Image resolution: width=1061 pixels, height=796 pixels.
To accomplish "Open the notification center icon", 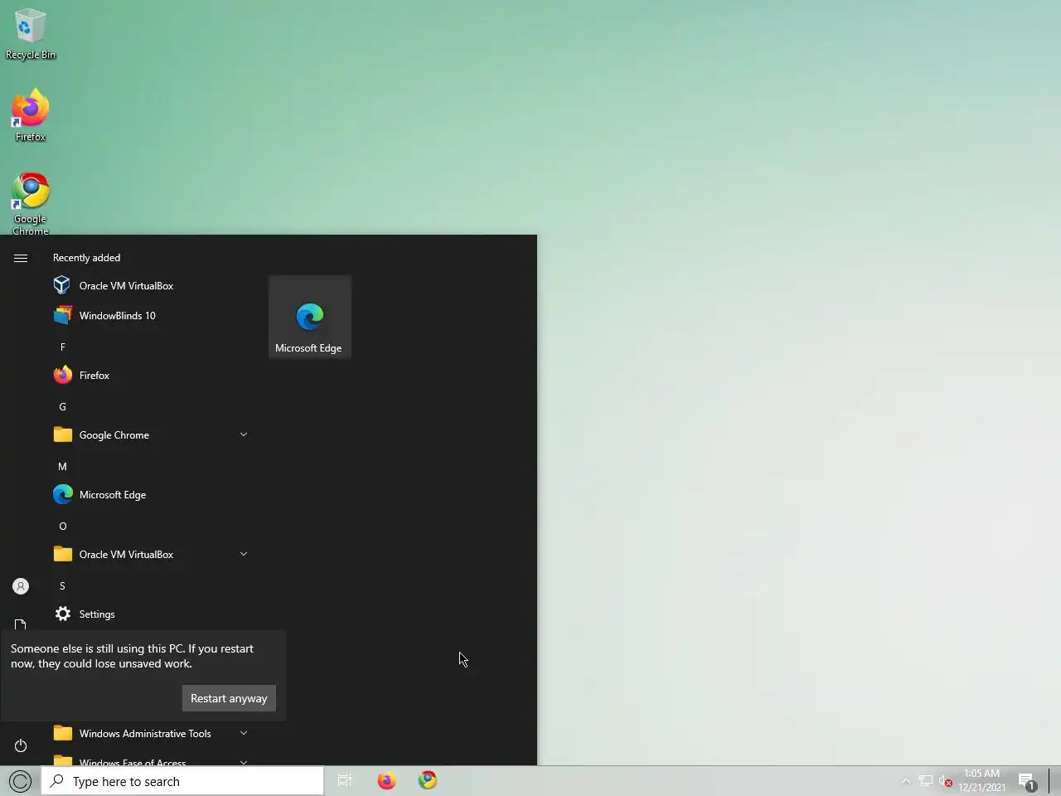I will (x=1027, y=781).
